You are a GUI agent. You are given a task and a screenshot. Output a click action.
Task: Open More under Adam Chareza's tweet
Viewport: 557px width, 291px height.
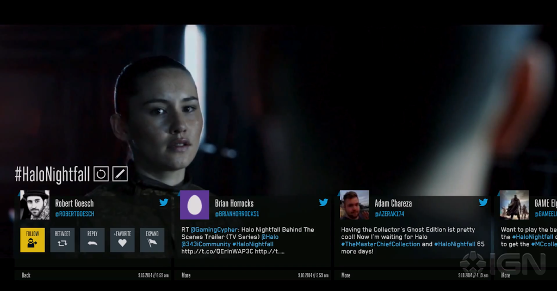click(345, 275)
